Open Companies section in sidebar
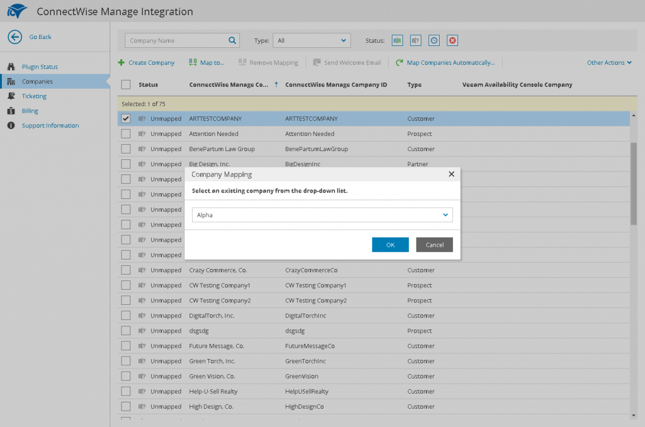Image resolution: width=645 pixels, height=427 pixels. click(37, 81)
